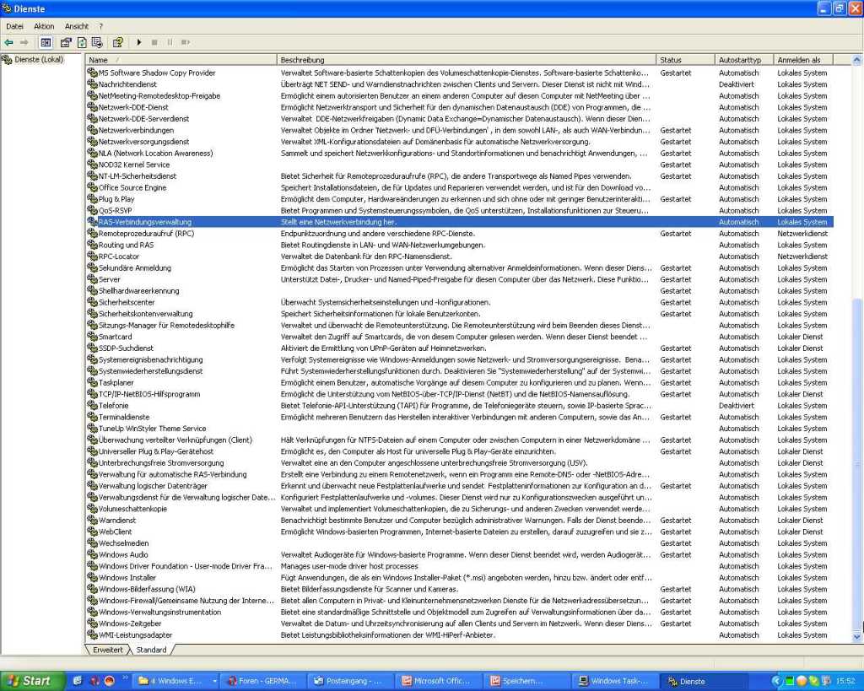The width and height of the screenshot is (864, 691).
Task: Select the QoS-RSVP service
Action: [115, 210]
